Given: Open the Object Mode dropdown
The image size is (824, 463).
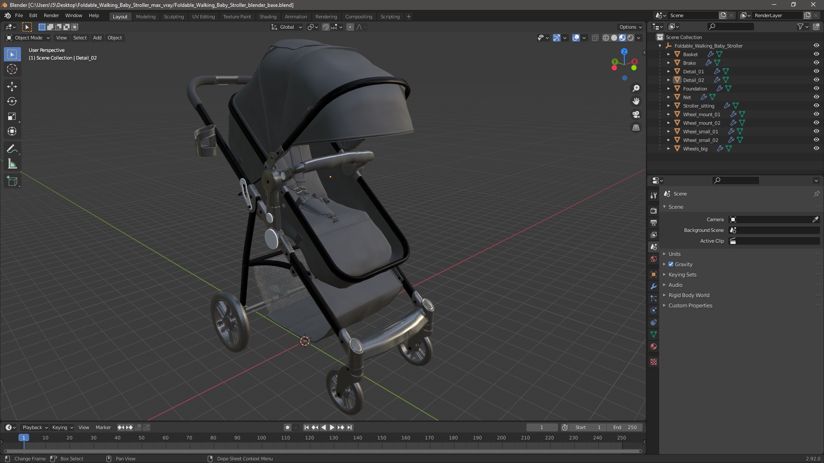Looking at the screenshot, I should [28, 38].
